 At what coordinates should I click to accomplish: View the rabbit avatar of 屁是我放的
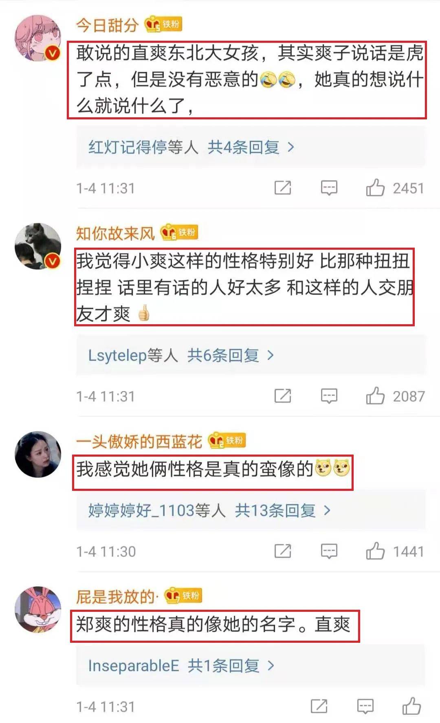[38, 609]
